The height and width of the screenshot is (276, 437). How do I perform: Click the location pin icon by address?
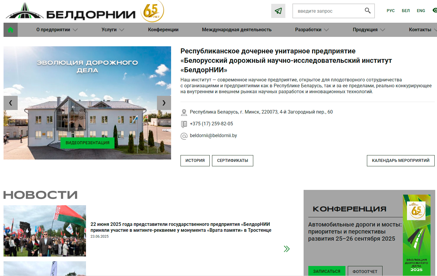tap(184, 112)
